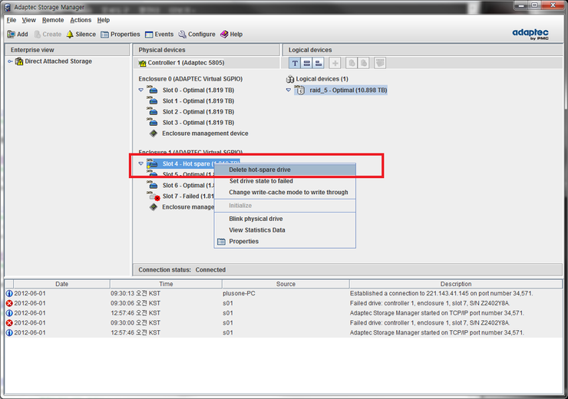Viewport: 568px width, 399px height.
Task: Open the View menu
Action: [28, 20]
